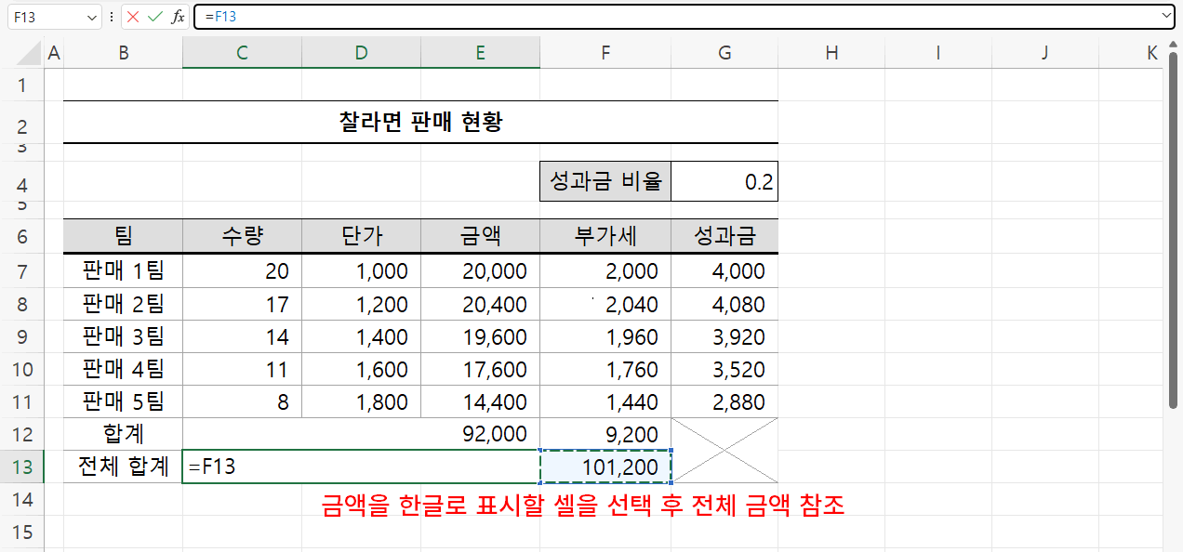Select column D header
Image resolution: width=1183 pixels, height=552 pixels.
click(361, 53)
